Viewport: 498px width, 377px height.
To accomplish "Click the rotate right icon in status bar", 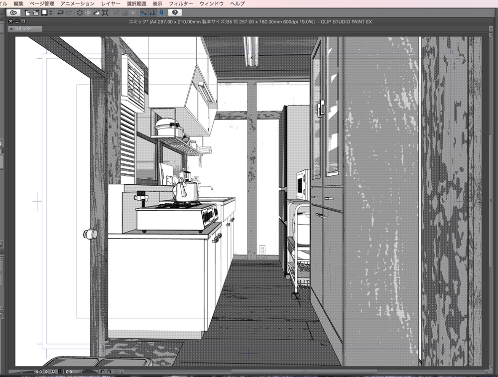I will [109, 372].
